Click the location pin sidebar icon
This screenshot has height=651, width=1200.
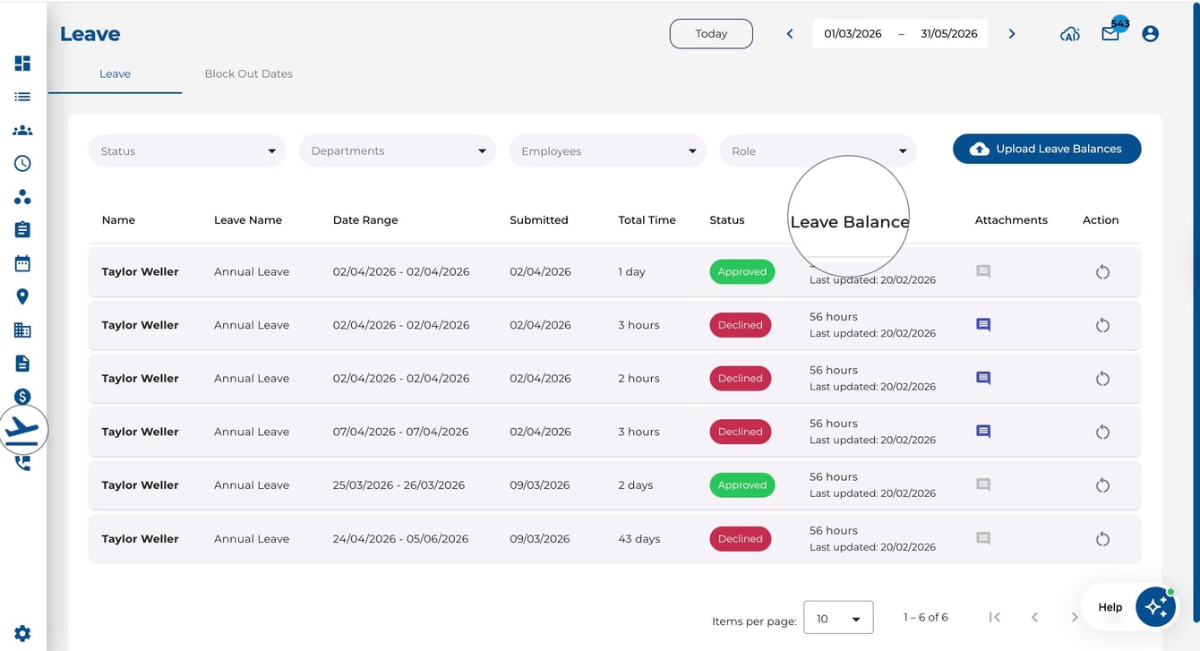coord(22,296)
